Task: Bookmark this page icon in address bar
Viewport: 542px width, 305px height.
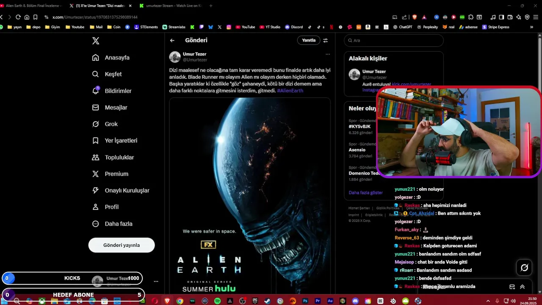Action: tap(35, 17)
